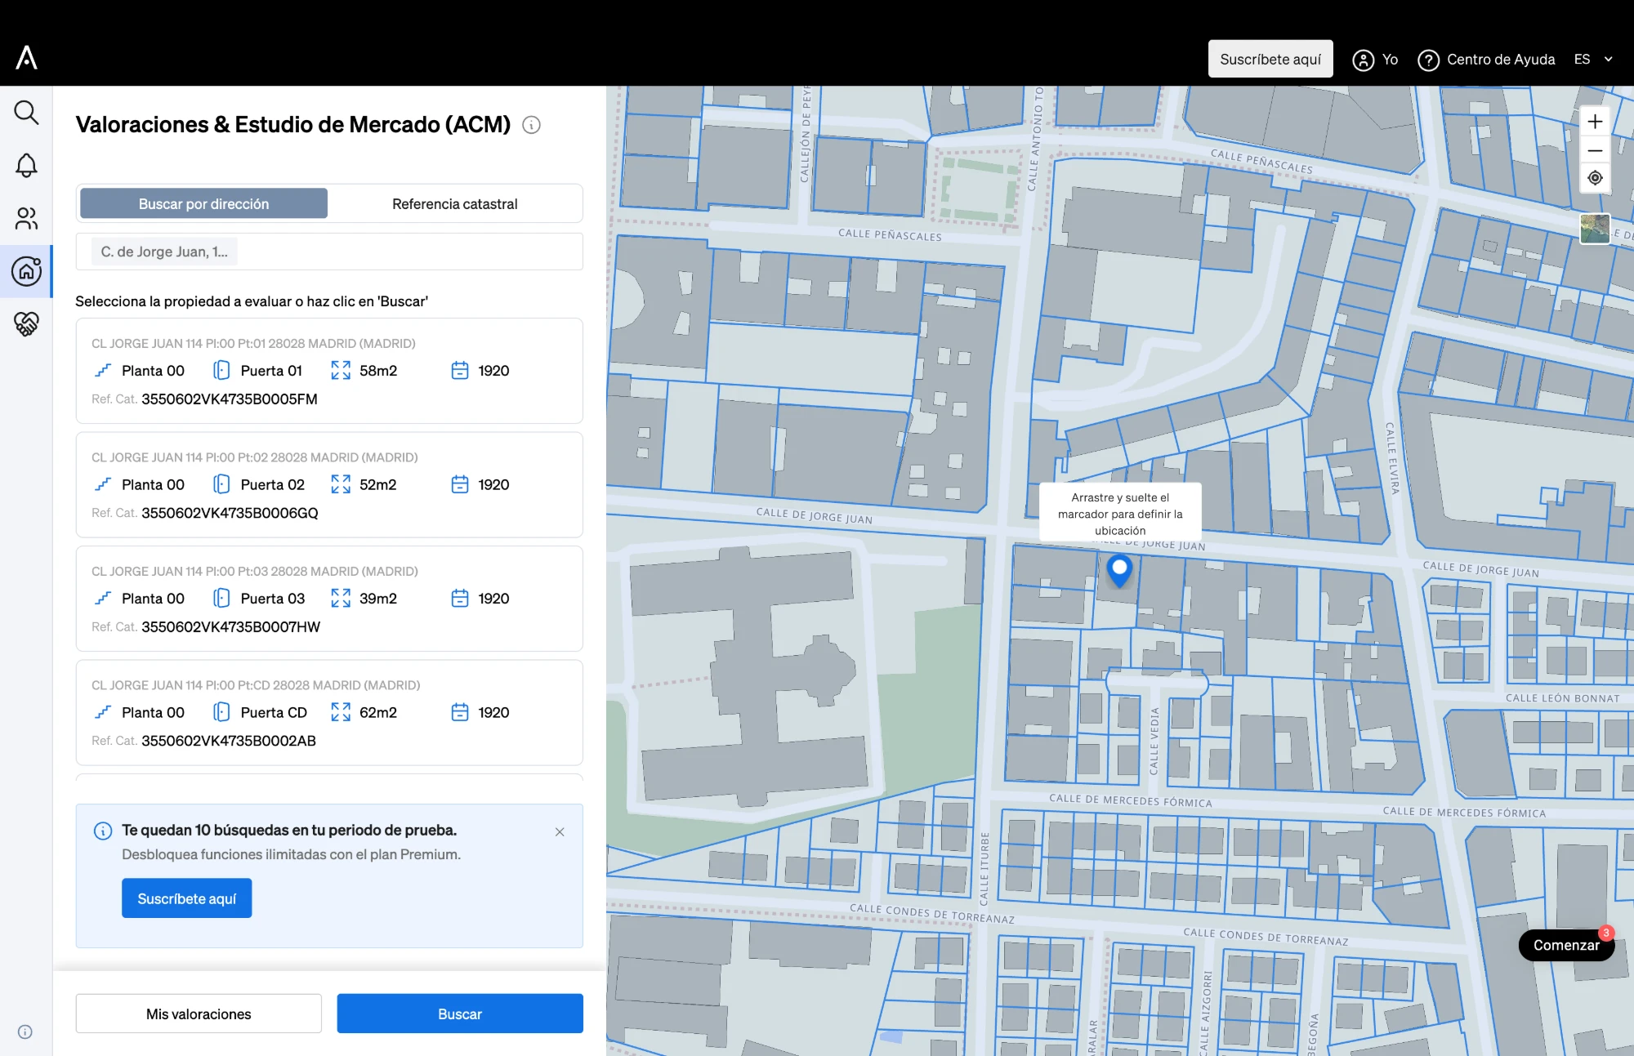Click the blue location marker on map
Viewport: 1634px width, 1056px height.
pos(1119,570)
